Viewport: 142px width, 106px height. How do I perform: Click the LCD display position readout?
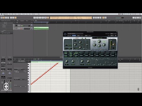(x=54, y=18)
